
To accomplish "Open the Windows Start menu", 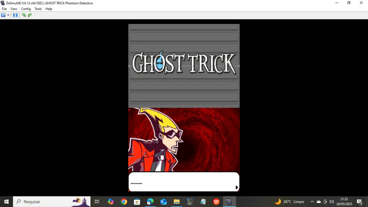I will pos(6,202).
